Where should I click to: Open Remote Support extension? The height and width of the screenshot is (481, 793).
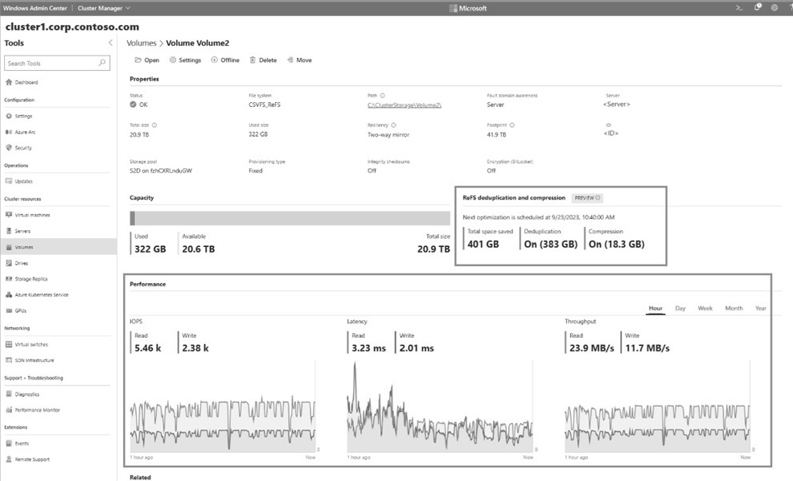click(x=28, y=459)
